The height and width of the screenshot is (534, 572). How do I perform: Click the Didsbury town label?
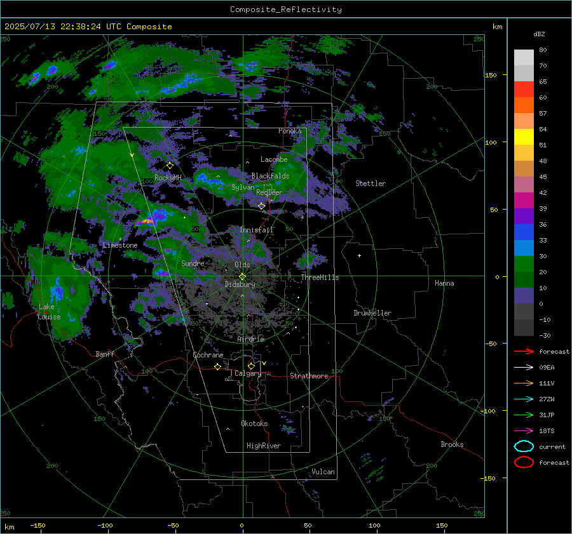coord(240,284)
